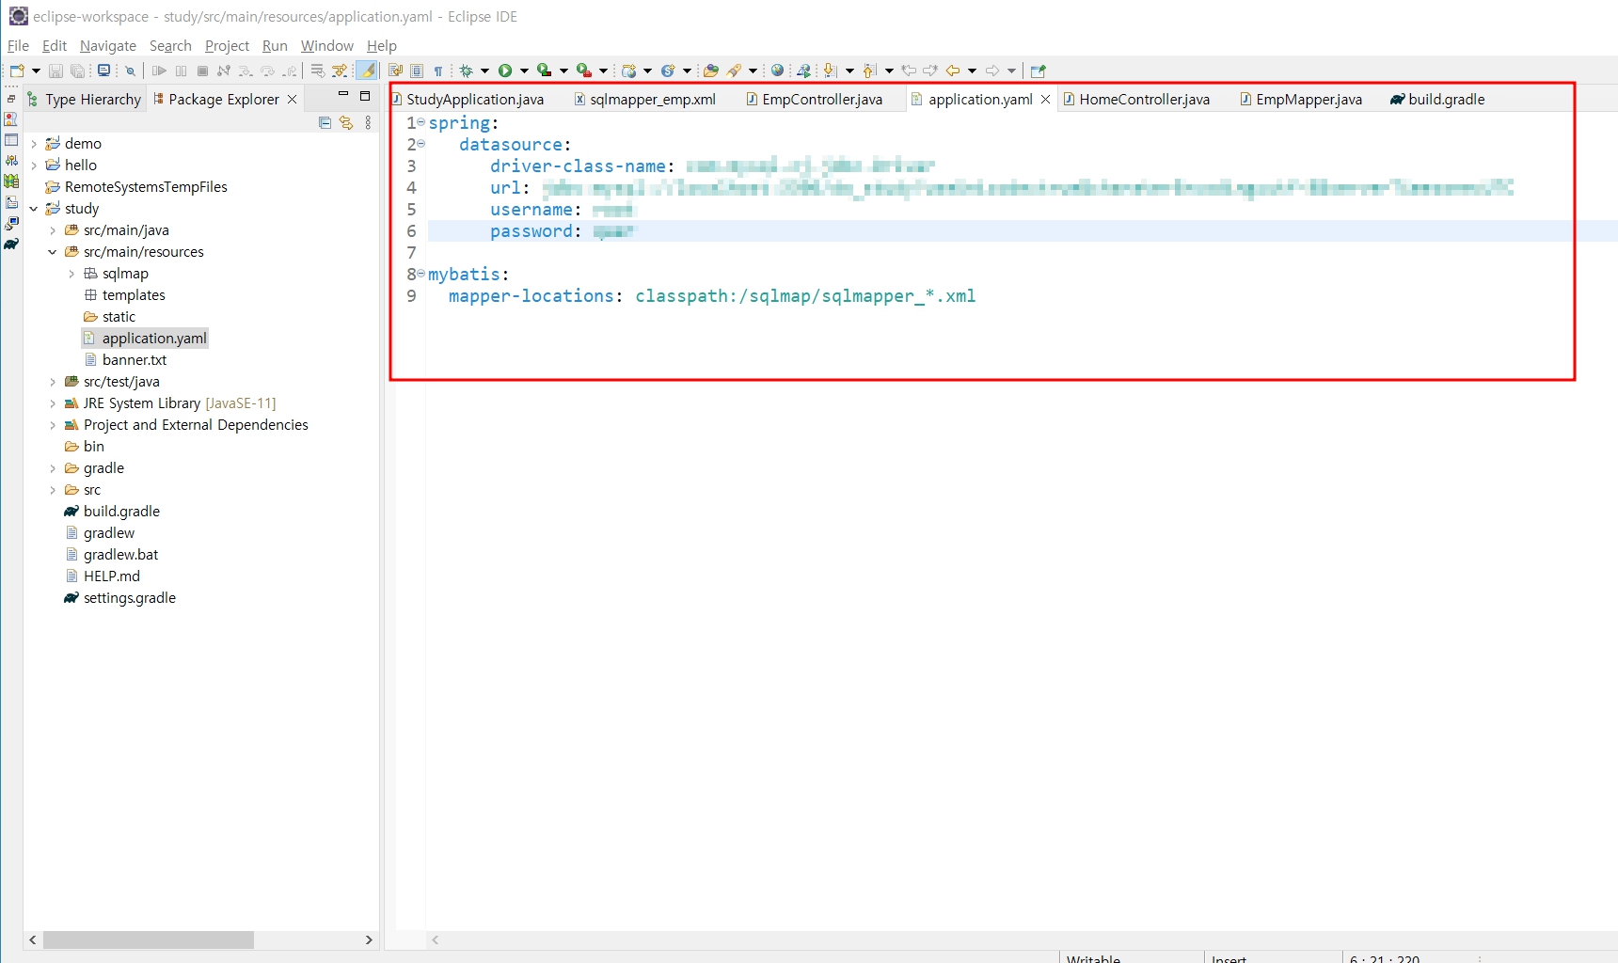
Task: Toggle Link with Editor in Package Explorer
Action: pyautogui.click(x=346, y=122)
